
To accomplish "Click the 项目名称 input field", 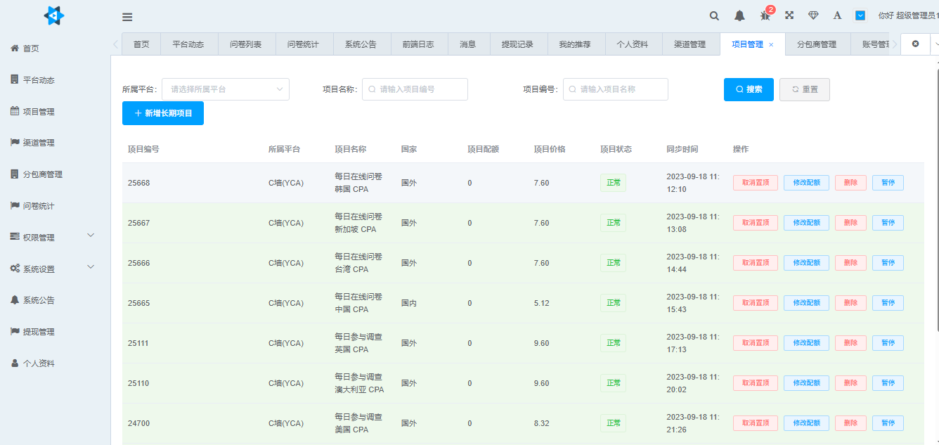I will pyautogui.click(x=415, y=89).
